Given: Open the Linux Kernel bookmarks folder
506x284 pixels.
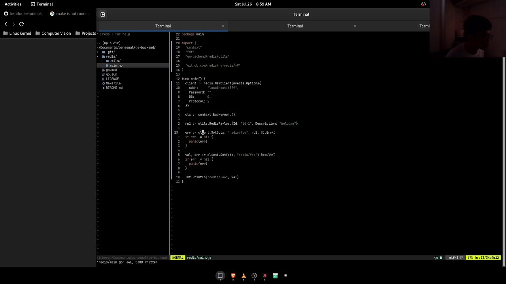Looking at the screenshot, I should pyautogui.click(x=17, y=33).
